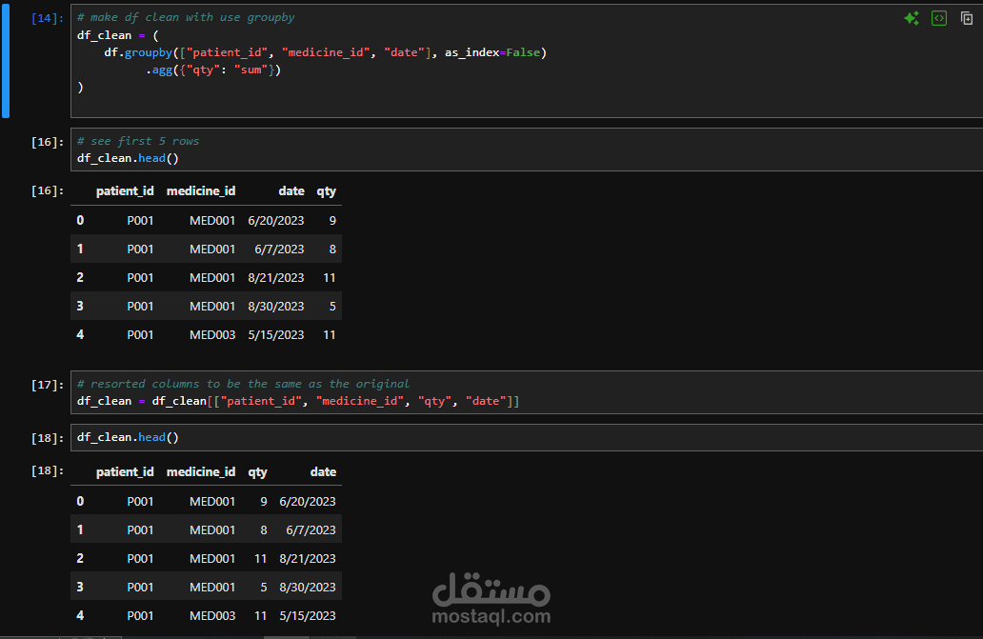
Task: Click the [16]: input prompt beside the head() code
Action: 48,142
